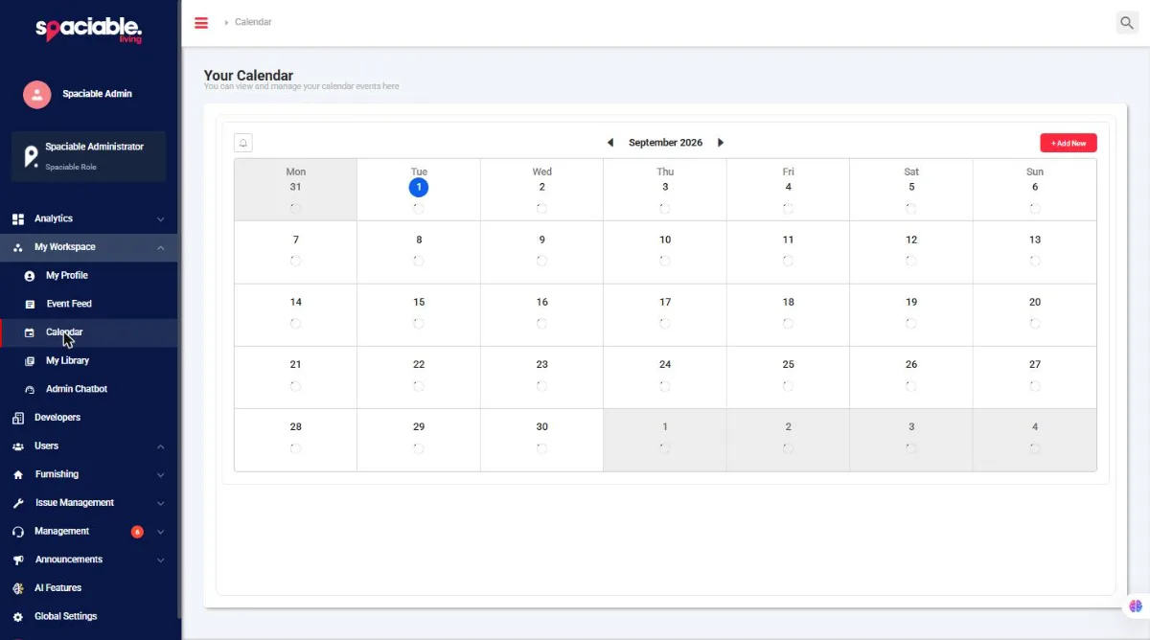Screen dimensions: 1150x640
Task: Select today's date 1 highlighted in blue
Action: [x=419, y=187]
